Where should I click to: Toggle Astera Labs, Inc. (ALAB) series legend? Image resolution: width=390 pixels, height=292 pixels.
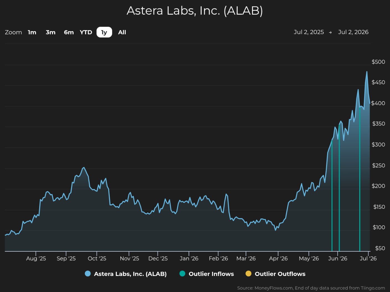126,274
